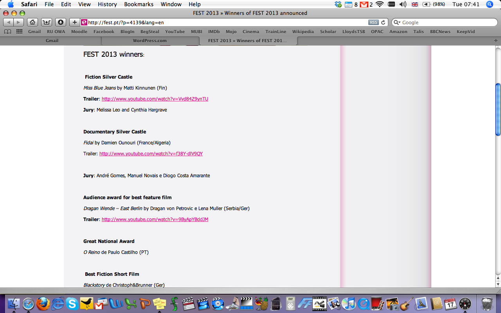Show Top Sites grid icon
501x313 pixels.
[x=19, y=32]
